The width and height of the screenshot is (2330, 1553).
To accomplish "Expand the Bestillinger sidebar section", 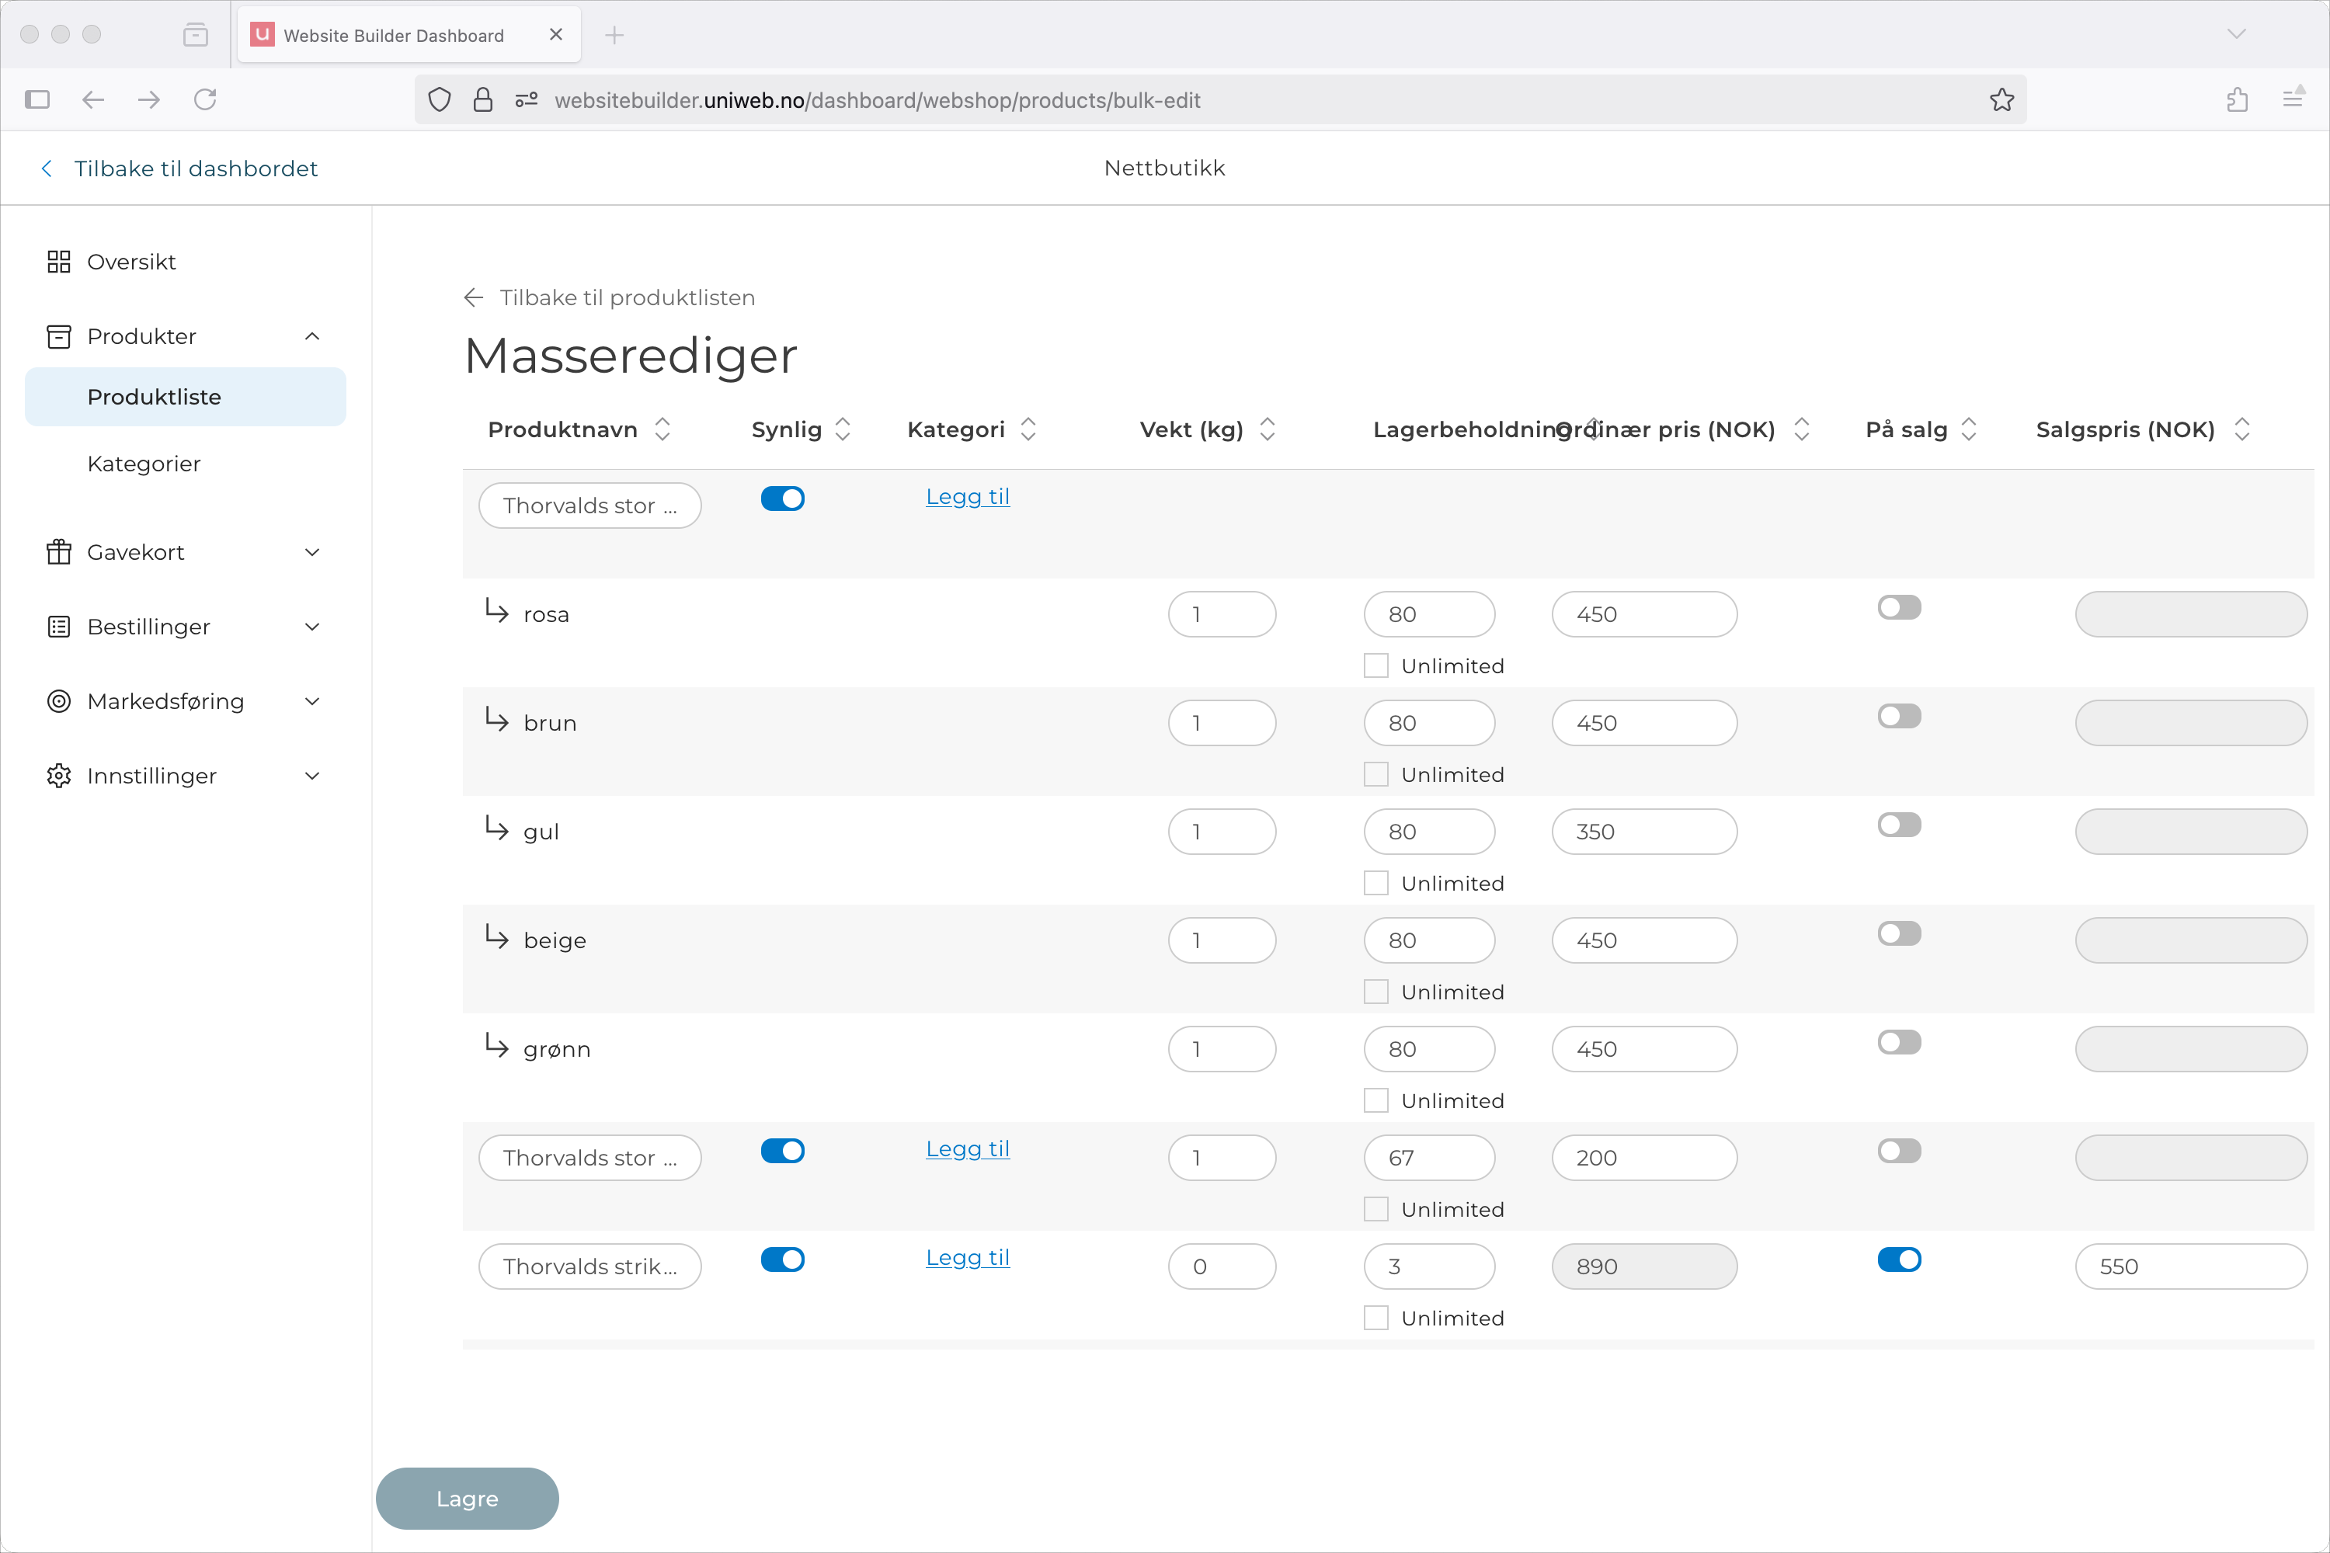I will coord(312,627).
